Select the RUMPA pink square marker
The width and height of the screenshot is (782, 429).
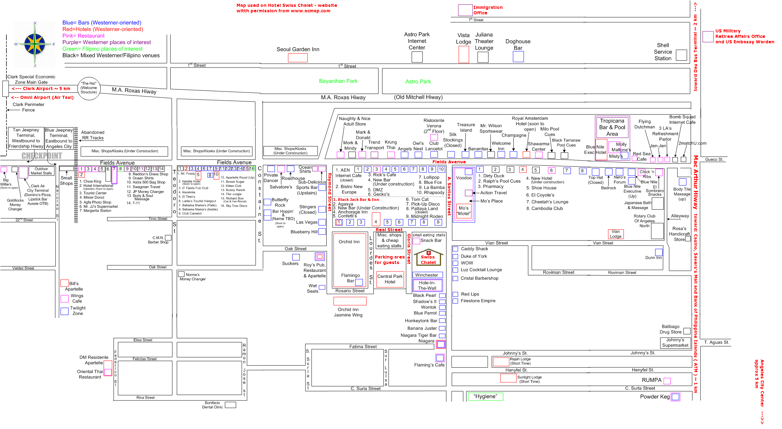(667, 381)
